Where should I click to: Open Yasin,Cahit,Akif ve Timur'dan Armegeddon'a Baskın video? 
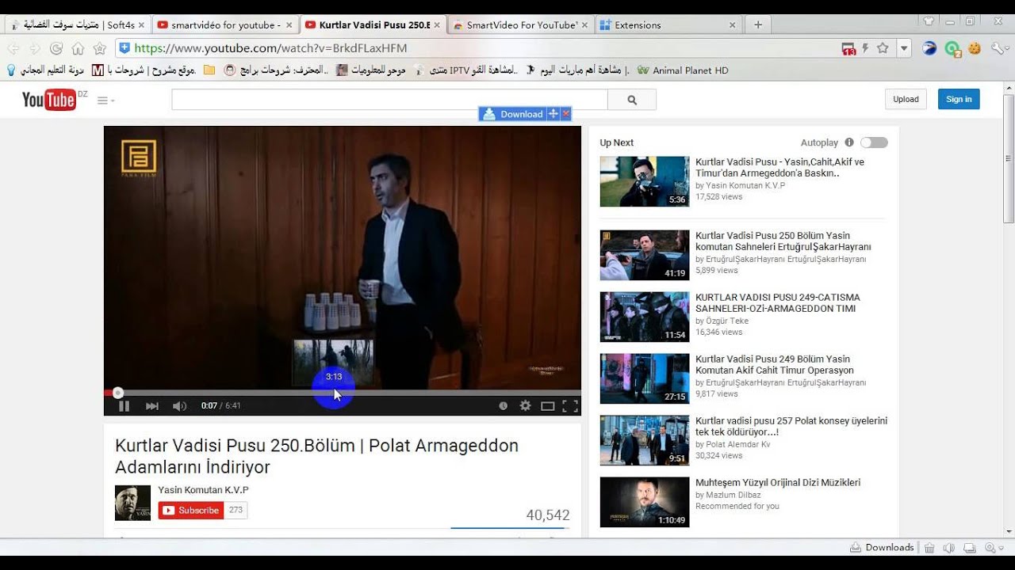(779, 167)
